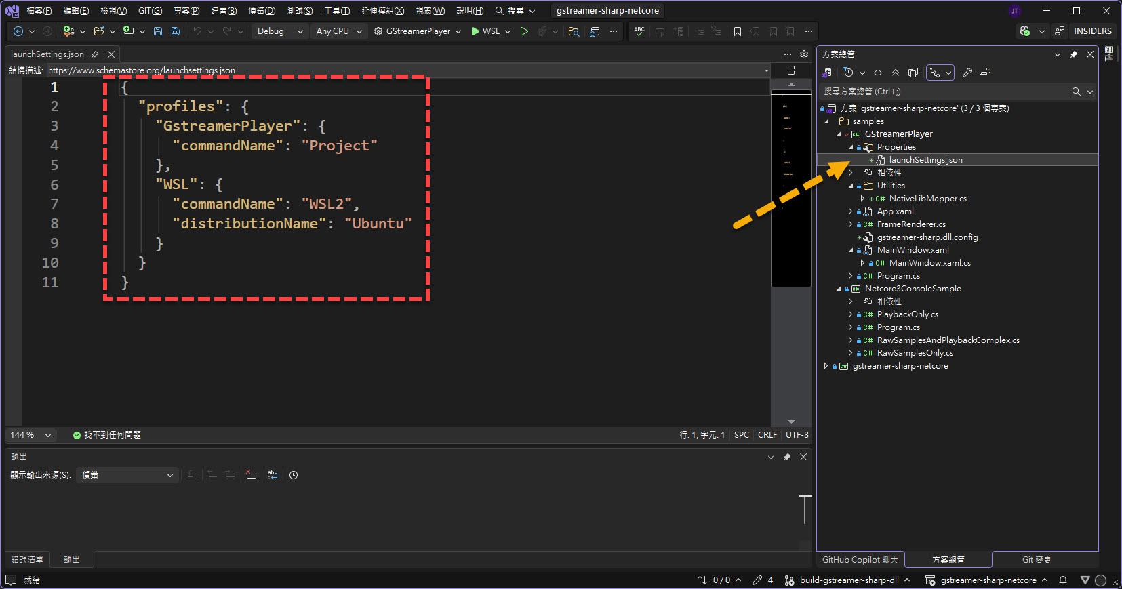Click Collapse All in solution explorer toolbar
The width and height of the screenshot is (1122, 589).
point(896,73)
